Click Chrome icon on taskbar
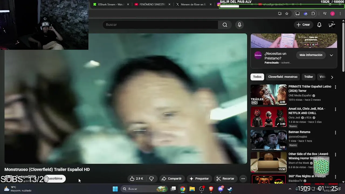 [x=183, y=189]
